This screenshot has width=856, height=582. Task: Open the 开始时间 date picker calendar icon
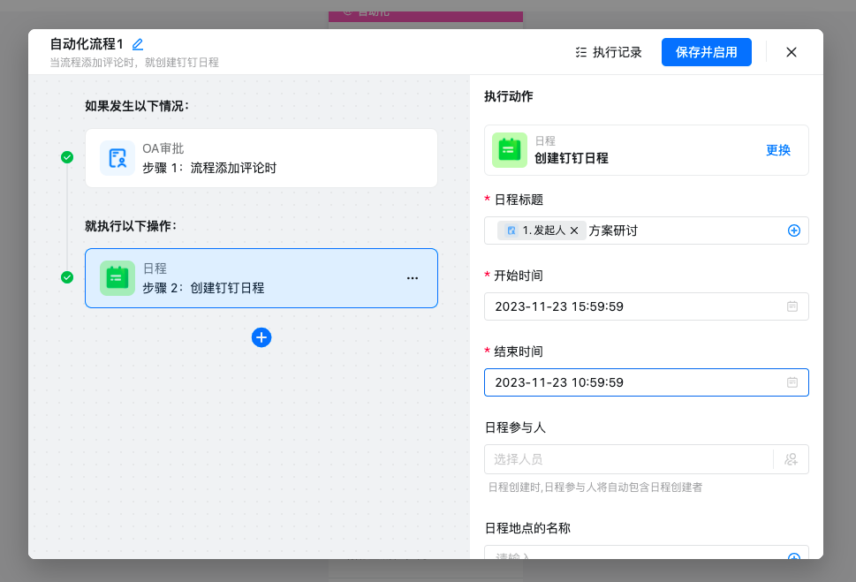(x=792, y=306)
